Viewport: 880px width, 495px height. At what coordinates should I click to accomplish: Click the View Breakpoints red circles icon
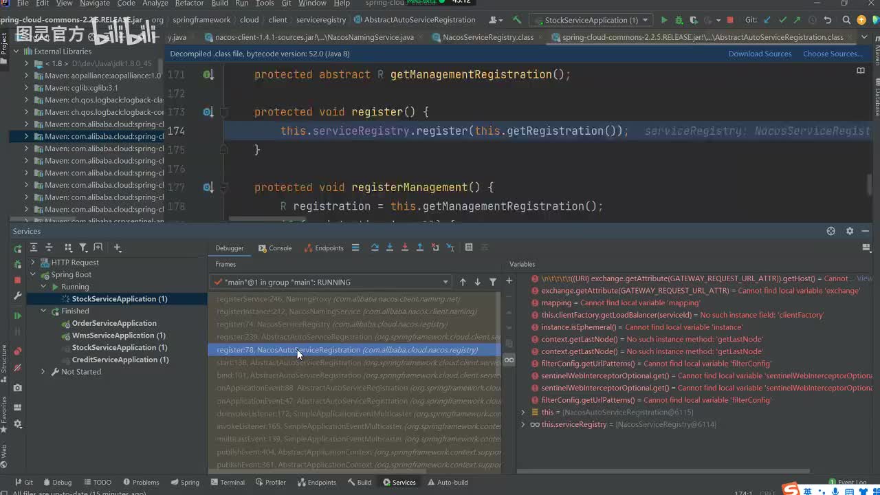coord(18,351)
